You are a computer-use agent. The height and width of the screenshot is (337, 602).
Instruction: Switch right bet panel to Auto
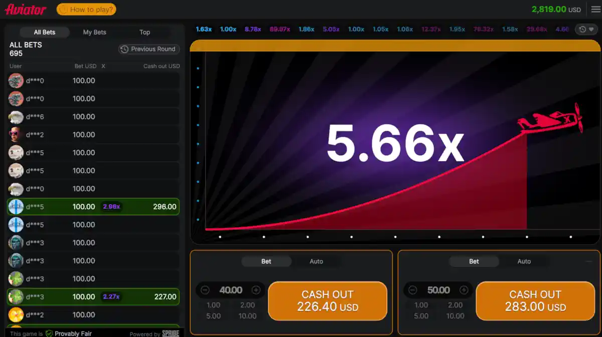coord(524,261)
